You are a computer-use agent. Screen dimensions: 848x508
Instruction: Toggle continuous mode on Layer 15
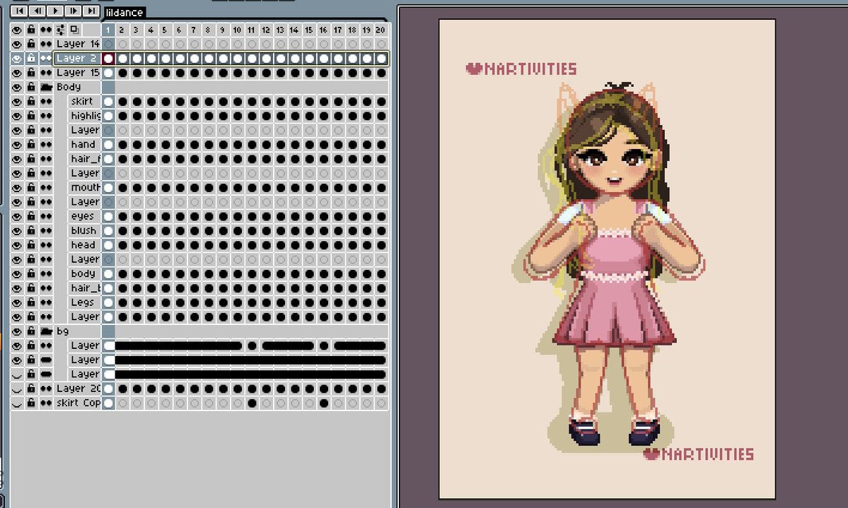(46, 72)
